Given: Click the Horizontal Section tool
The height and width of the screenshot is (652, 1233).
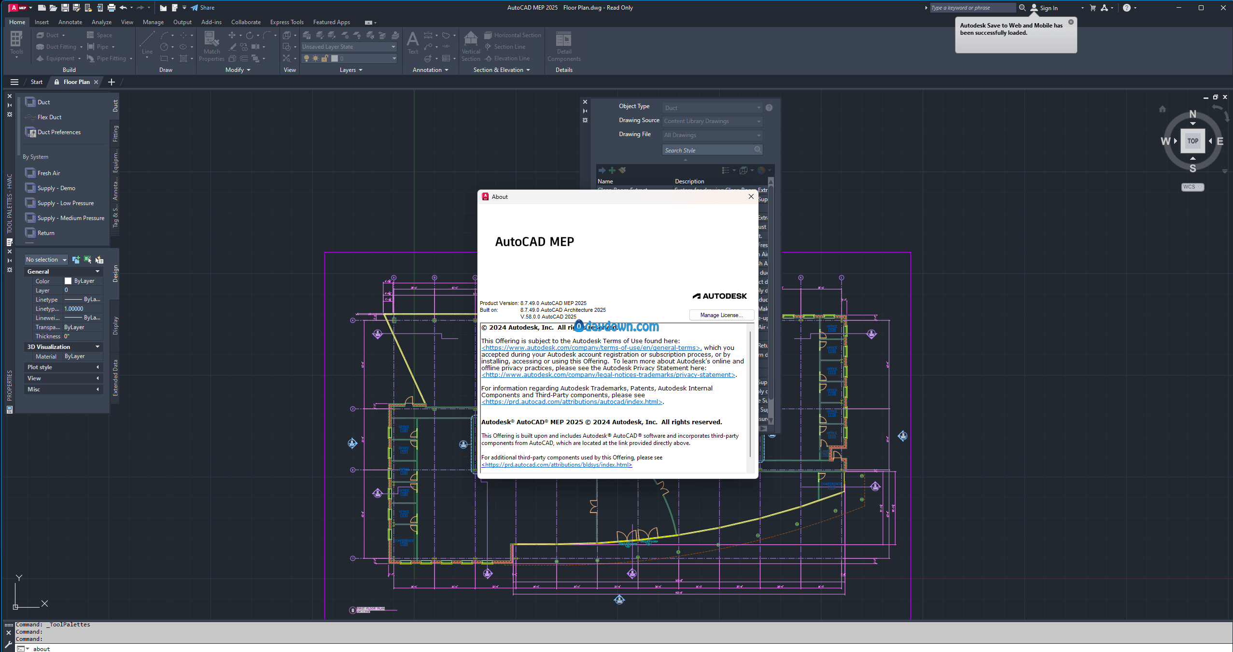Looking at the screenshot, I should click(513, 35).
